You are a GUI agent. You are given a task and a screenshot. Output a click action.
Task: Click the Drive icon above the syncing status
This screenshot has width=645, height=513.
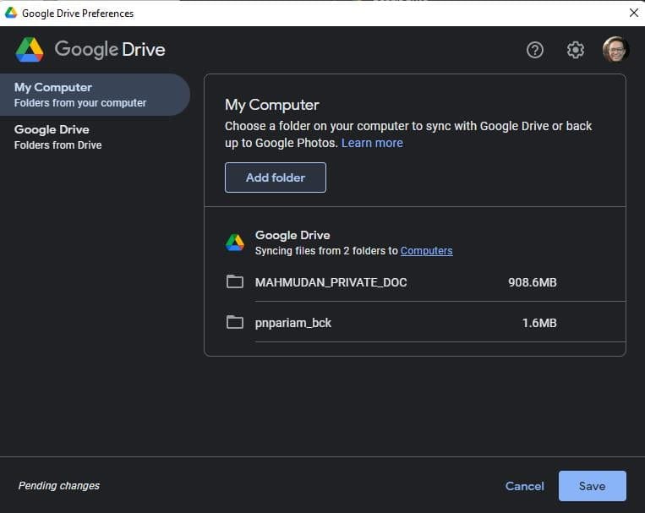point(235,243)
